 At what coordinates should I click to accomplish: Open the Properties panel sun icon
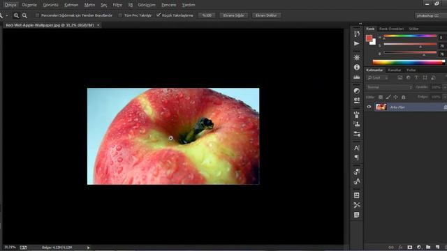357,57
